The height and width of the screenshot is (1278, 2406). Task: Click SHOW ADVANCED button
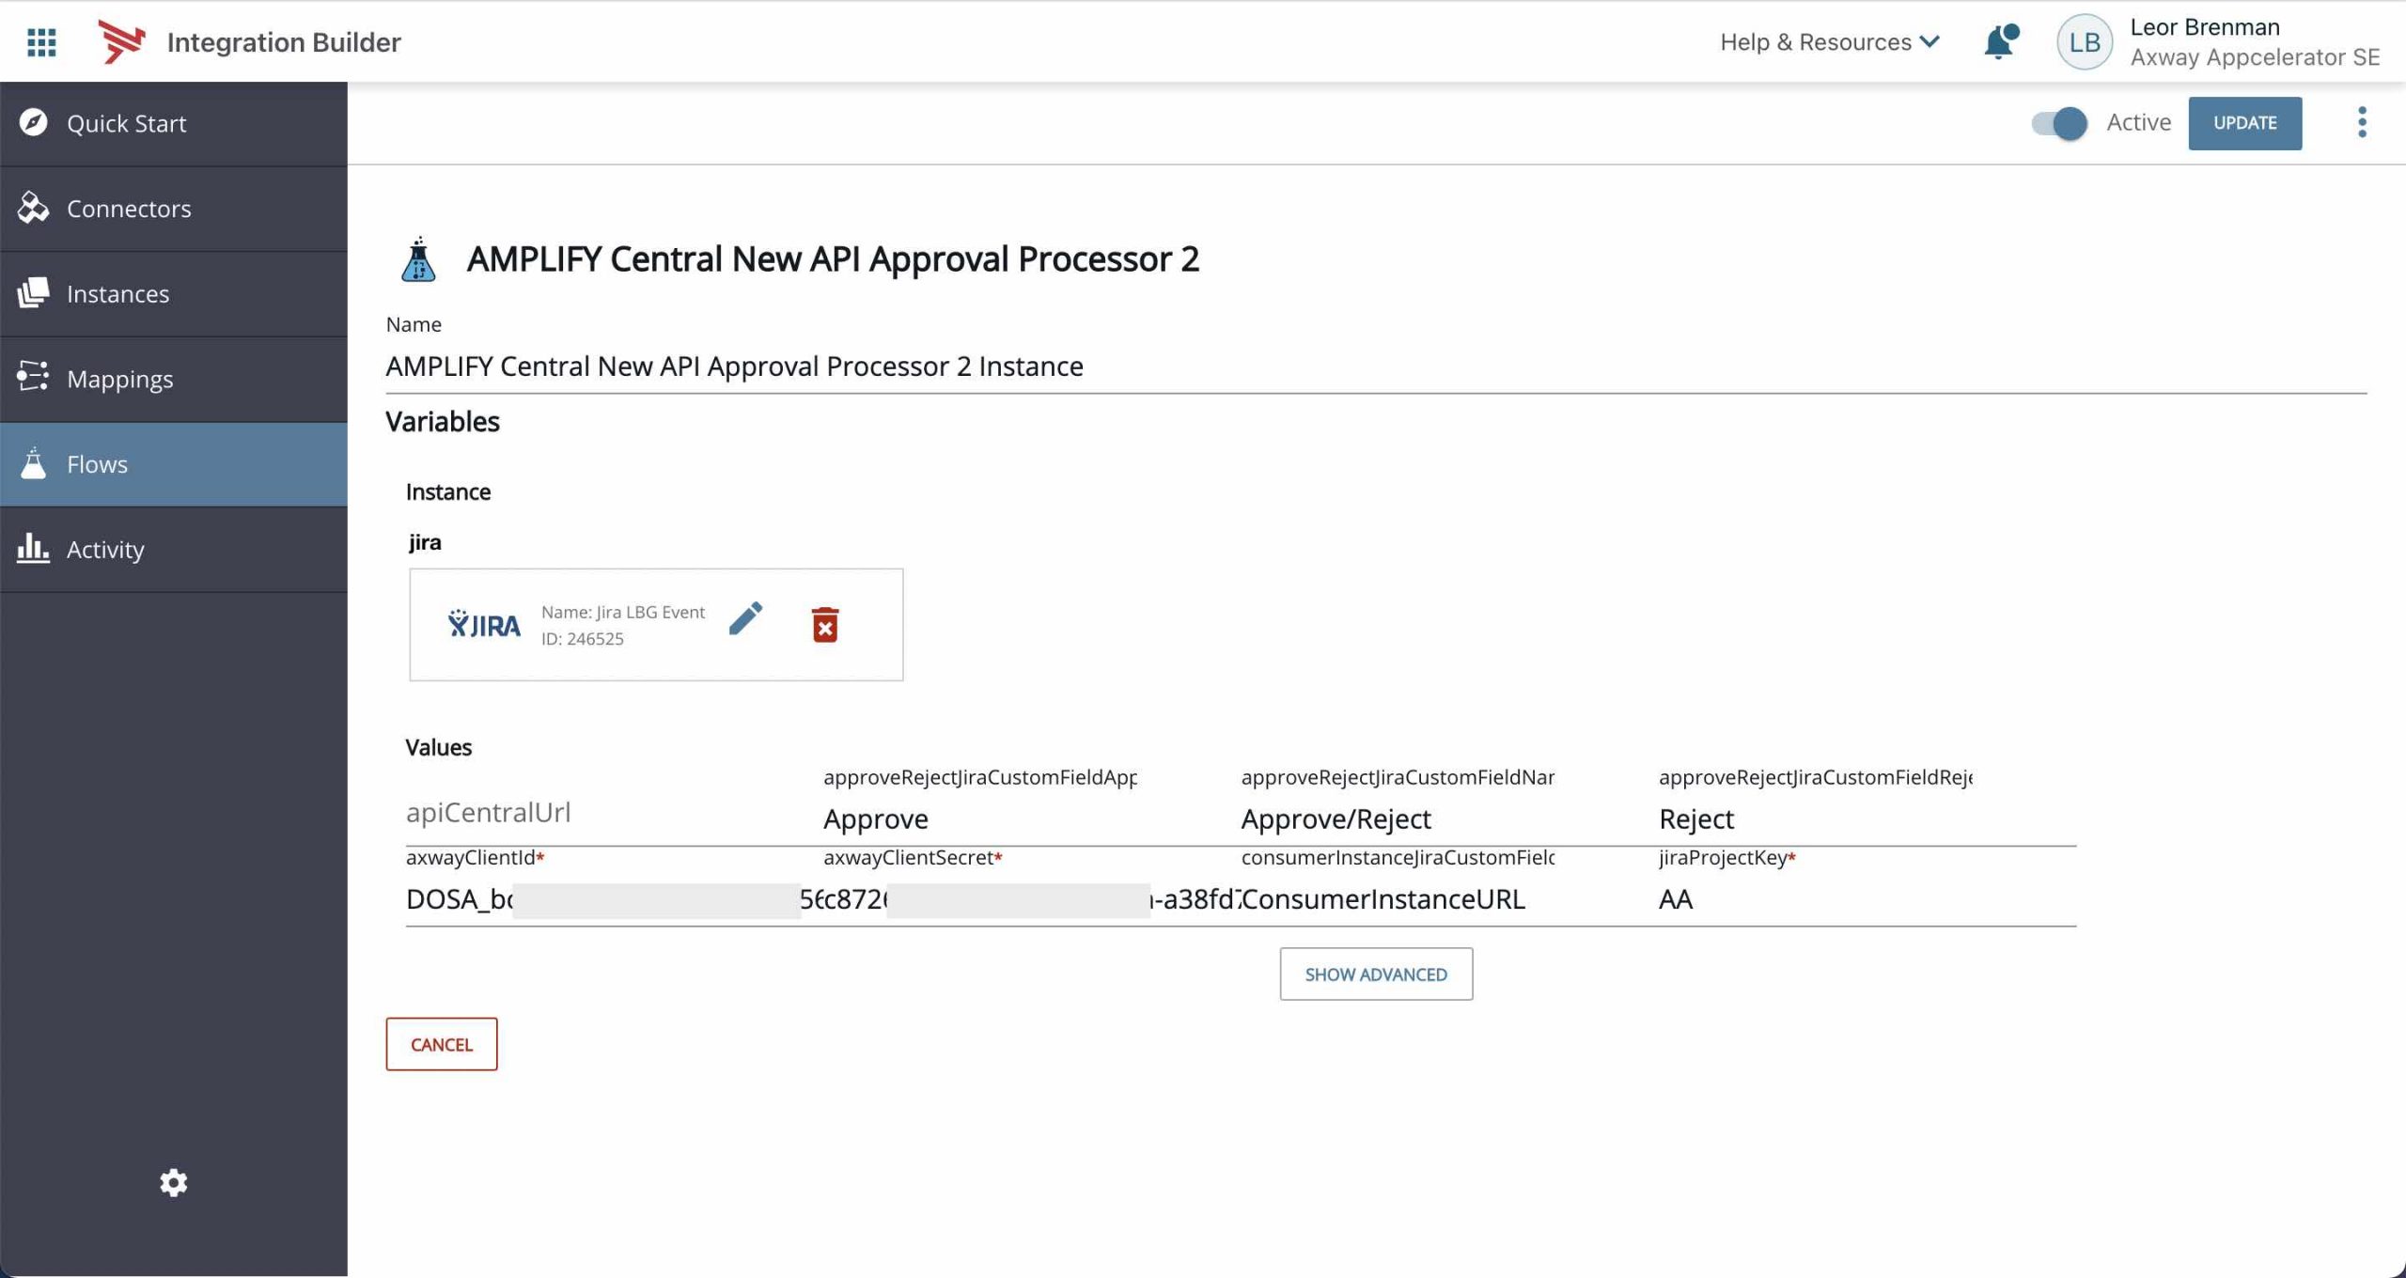coord(1376,974)
